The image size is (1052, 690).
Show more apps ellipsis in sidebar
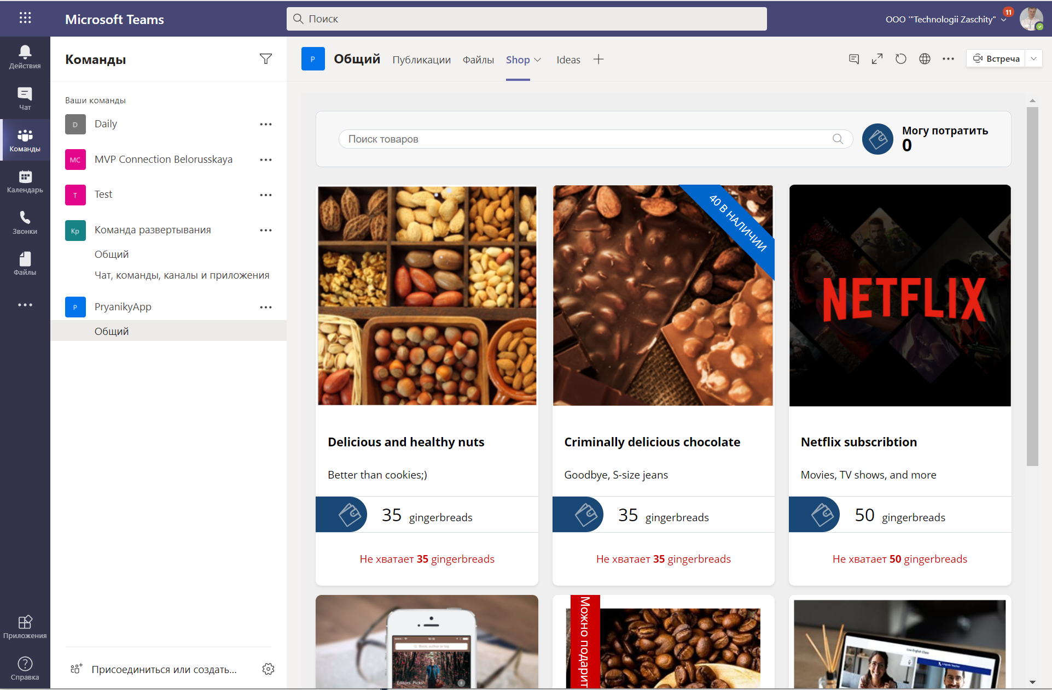click(25, 305)
